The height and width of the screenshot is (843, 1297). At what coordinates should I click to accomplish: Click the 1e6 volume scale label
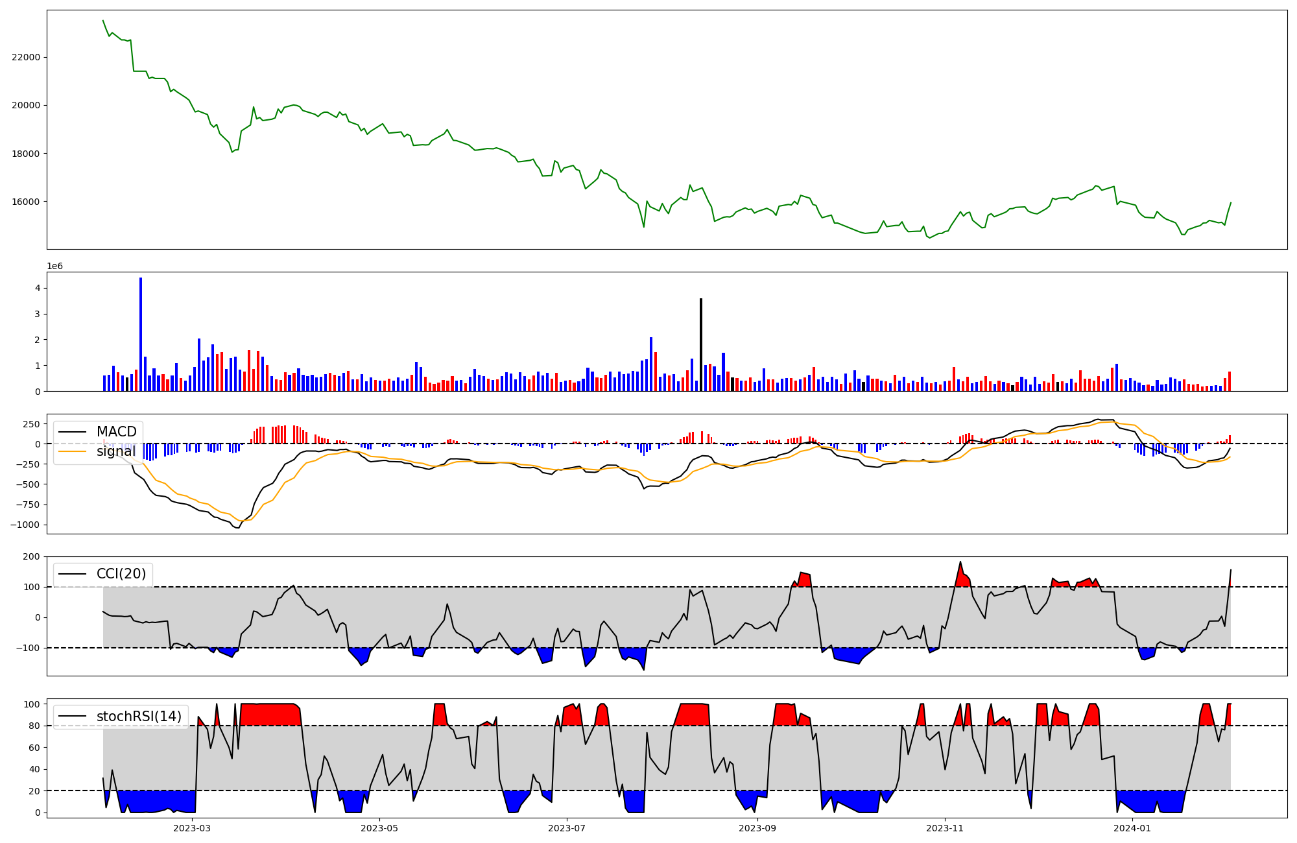coord(54,267)
